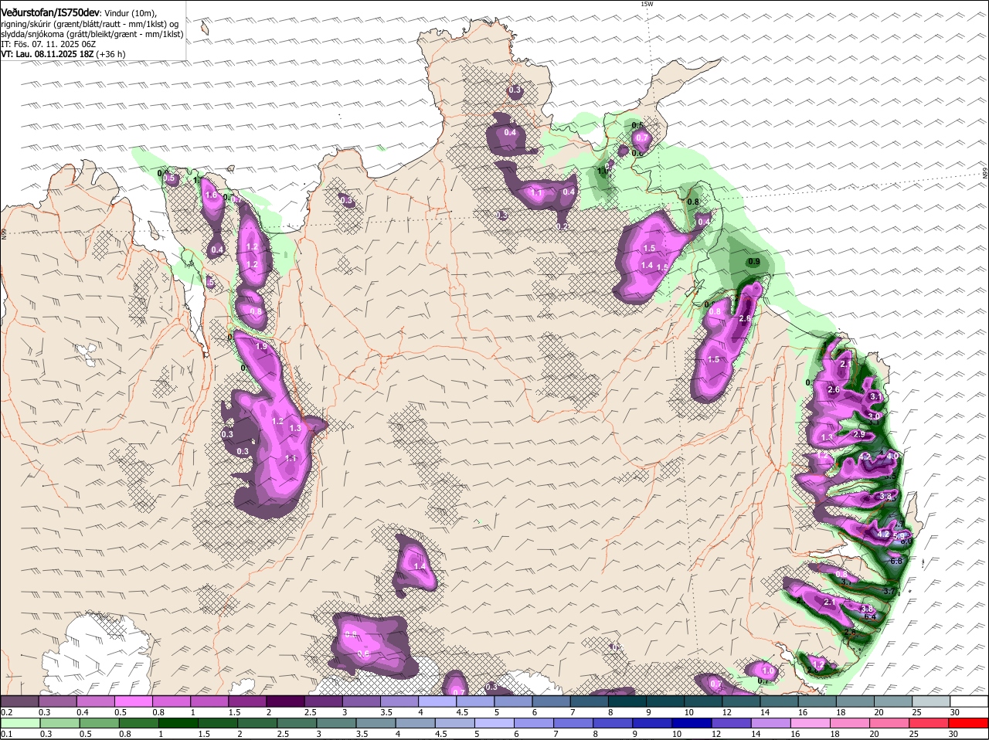Click the 0.5–0.8 bright pink swatch in upper legend
Screen dimensions: 989x740
pos(133,701)
